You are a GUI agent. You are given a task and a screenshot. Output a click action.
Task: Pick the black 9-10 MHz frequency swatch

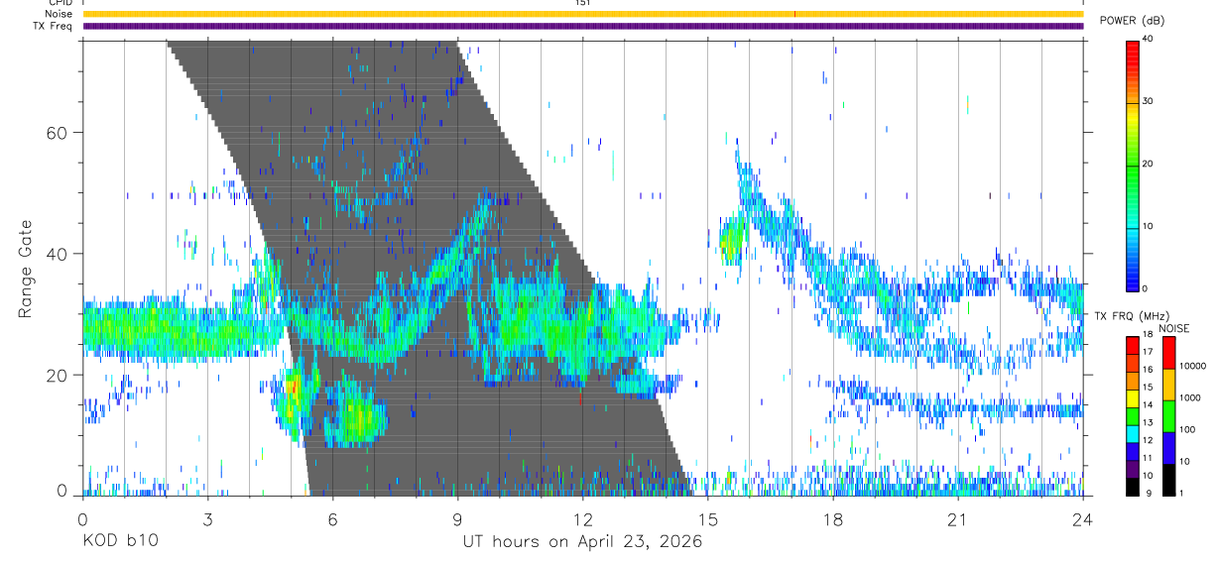tap(1133, 487)
